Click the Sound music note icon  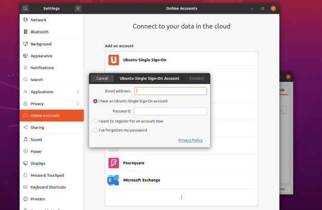click(25, 139)
